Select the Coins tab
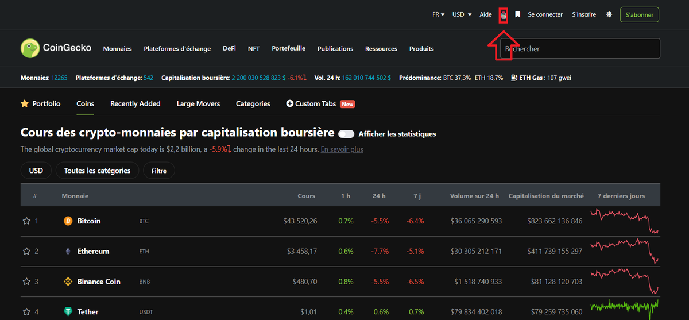Viewport: 689px width, 320px height. [x=86, y=104]
